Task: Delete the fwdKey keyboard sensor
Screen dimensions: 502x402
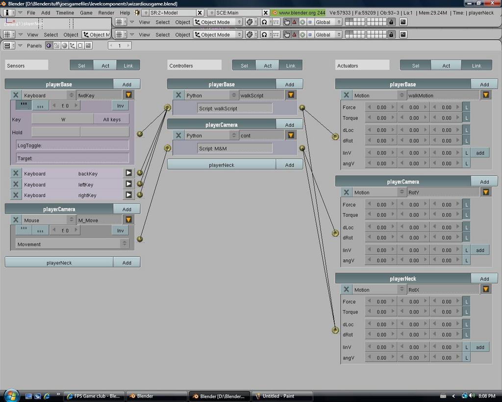Action: [16, 95]
